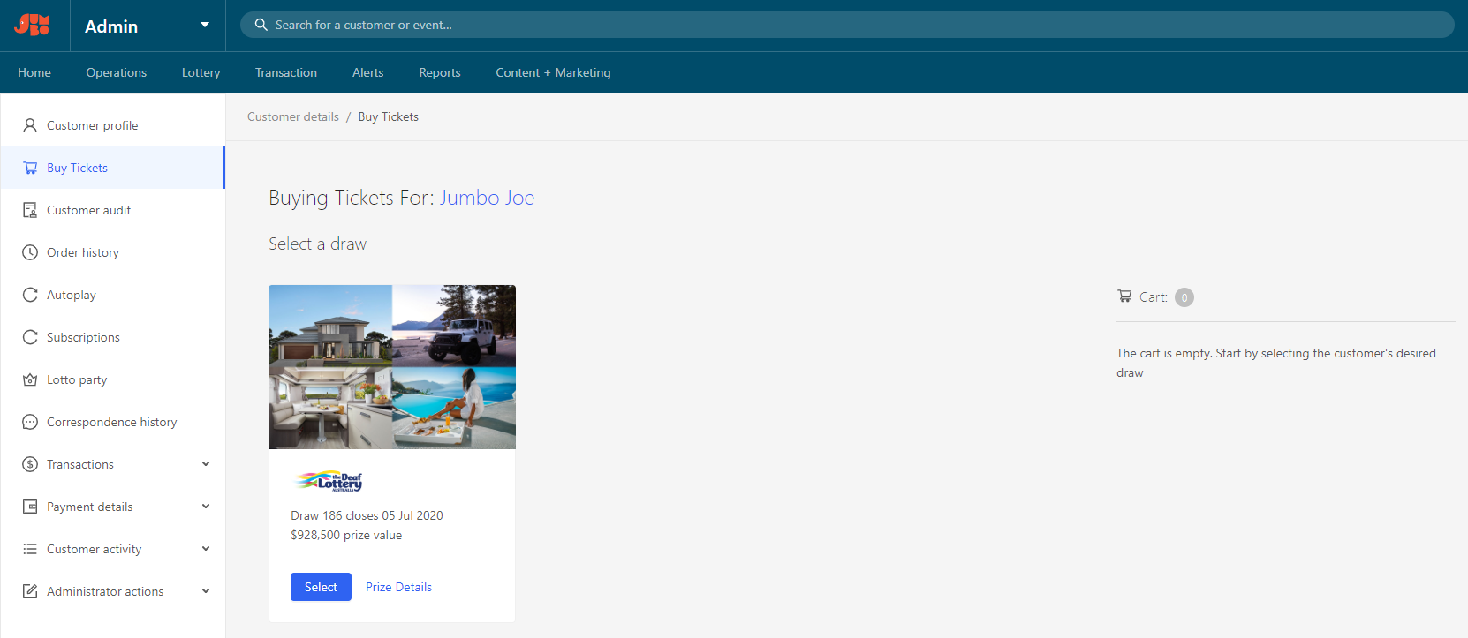Click 'Draw 186 closes 05 Jul 2020' text
This screenshot has height=638, width=1468.
pos(367,515)
